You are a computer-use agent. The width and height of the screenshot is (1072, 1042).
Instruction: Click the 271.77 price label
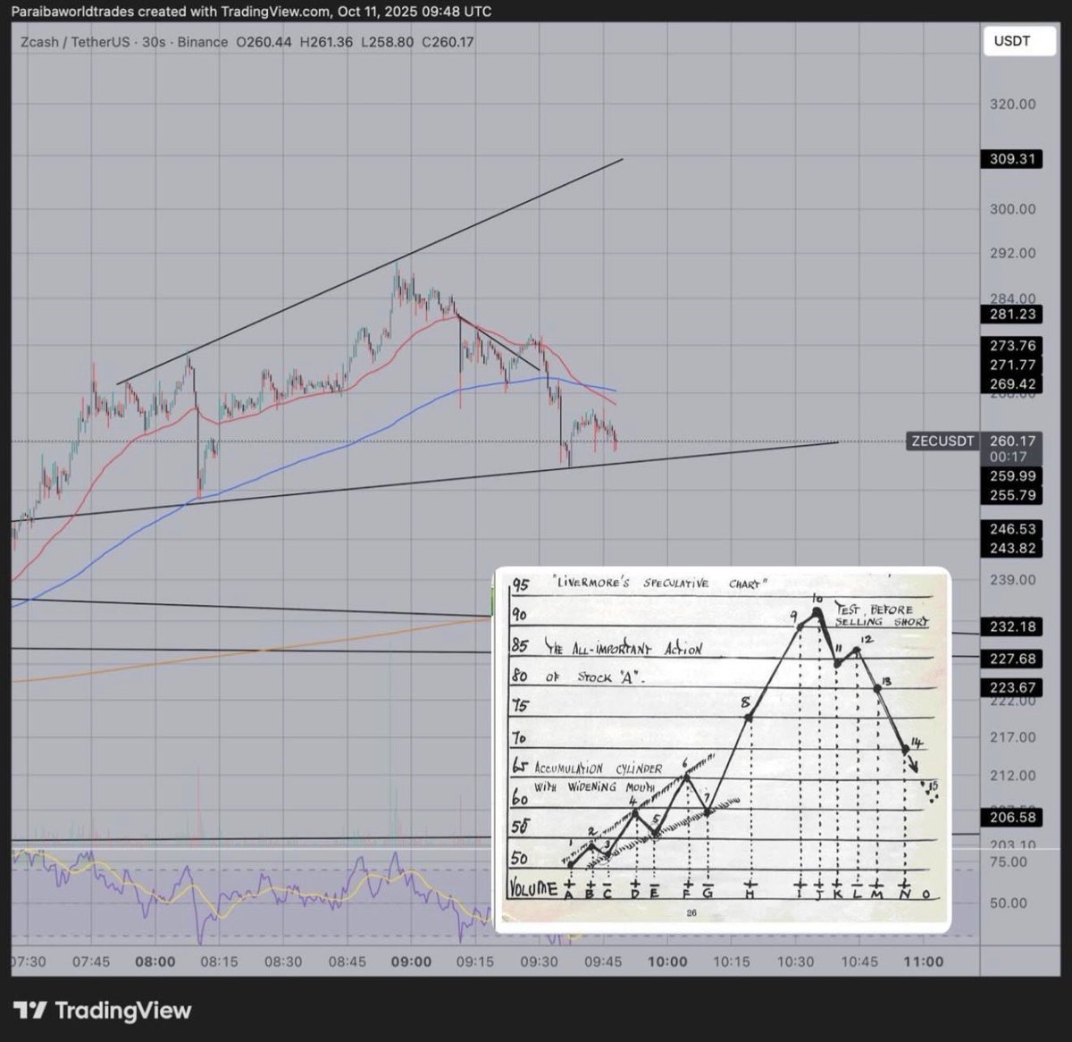(x=1012, y=365)
